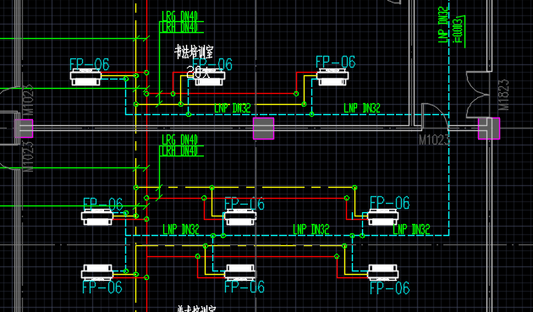Select the M1823 door label
Image resolution: width=533 pixels, height=312 pixels.
click(503, 95)
